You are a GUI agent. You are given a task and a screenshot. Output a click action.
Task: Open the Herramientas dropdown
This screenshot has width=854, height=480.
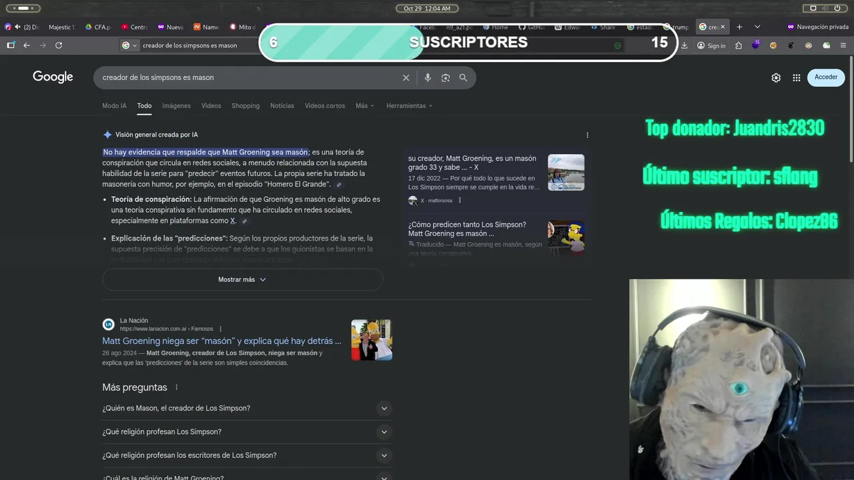409,106
